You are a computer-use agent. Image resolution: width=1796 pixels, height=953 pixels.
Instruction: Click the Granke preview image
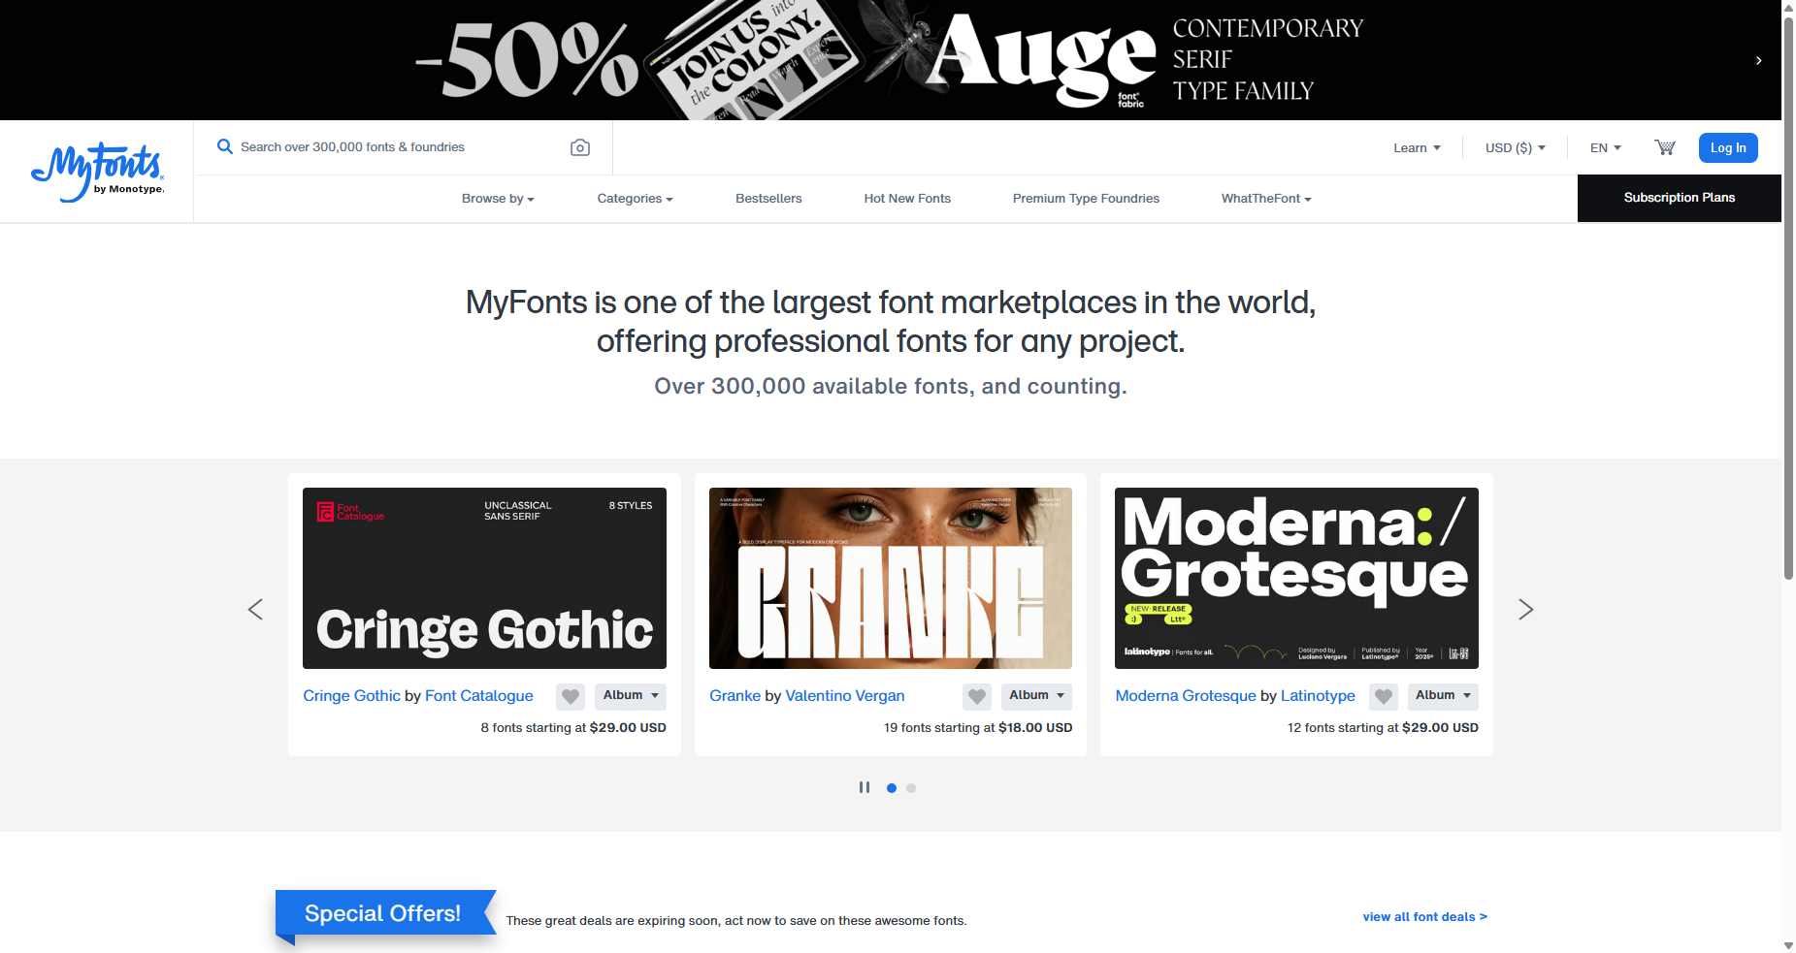[891, 578]
